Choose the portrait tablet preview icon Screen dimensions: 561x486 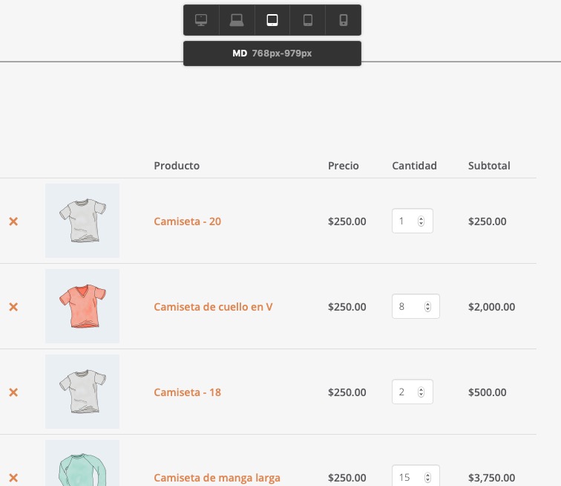308,20
